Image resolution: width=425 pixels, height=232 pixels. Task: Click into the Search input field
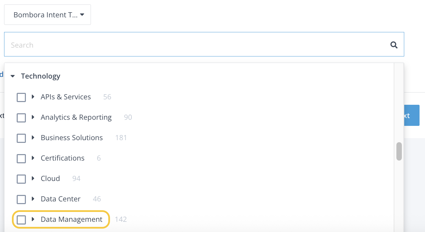pyautogui.click(x=198, y=45)
